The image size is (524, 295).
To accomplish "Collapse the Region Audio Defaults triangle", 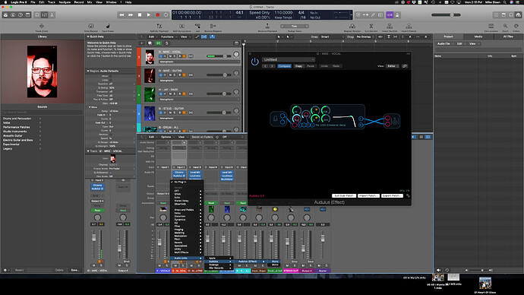I will coord(88,71).
